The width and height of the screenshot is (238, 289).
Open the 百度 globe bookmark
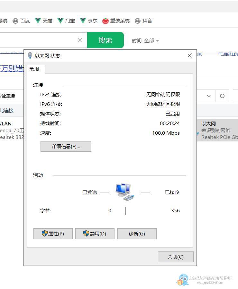[21, 21]
